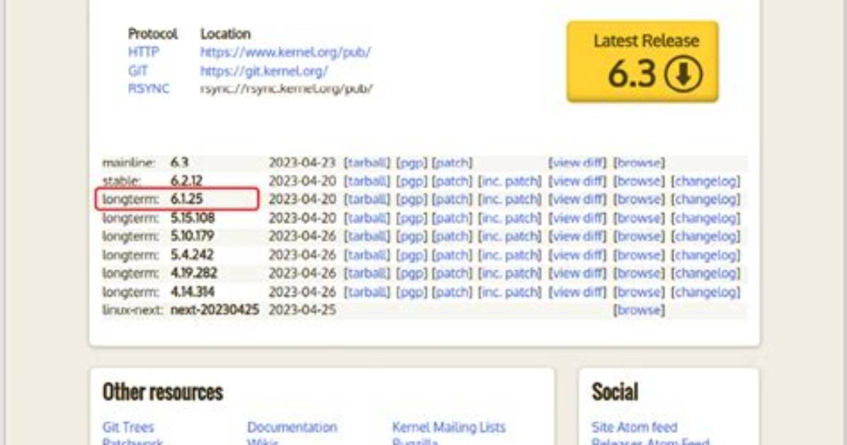Screen dimensions: 847x445
Task: Open the GIT protocol link
Action: 138,71
